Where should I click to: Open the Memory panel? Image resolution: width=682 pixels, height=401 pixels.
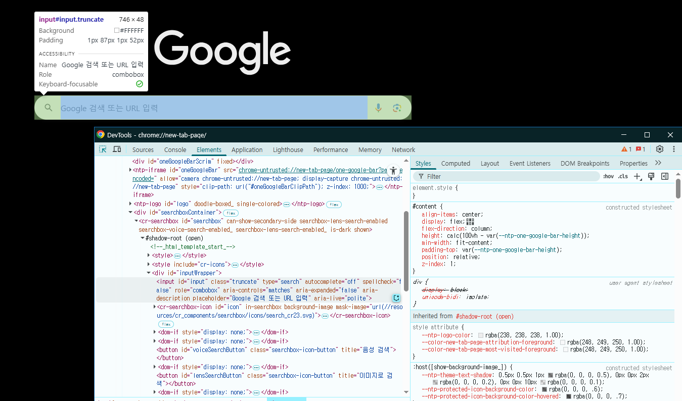(370, 149)
